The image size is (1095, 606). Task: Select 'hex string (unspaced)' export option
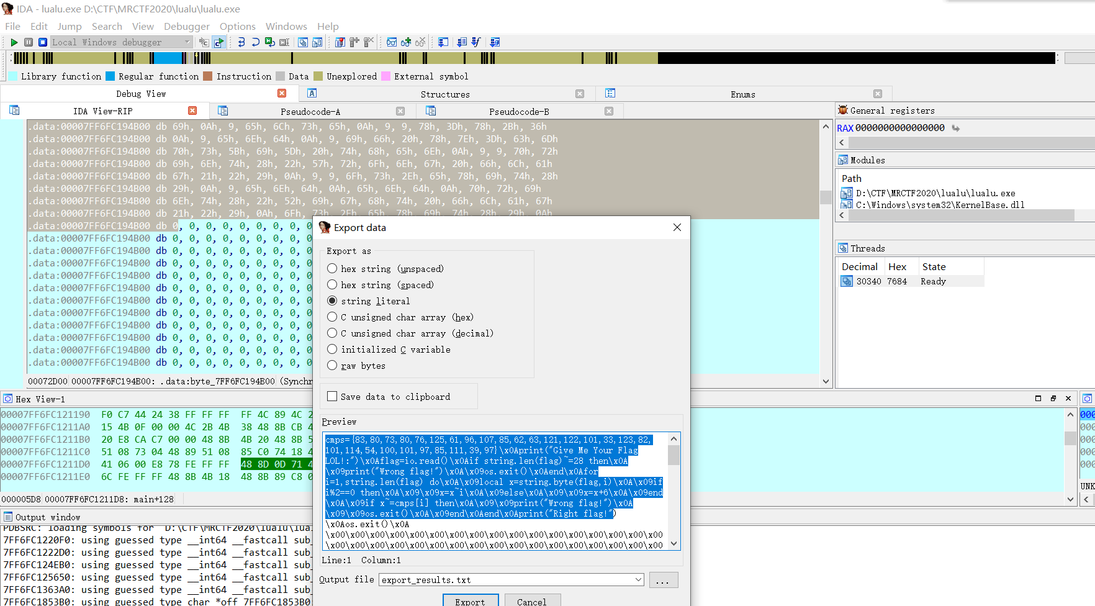click(332, 269)
